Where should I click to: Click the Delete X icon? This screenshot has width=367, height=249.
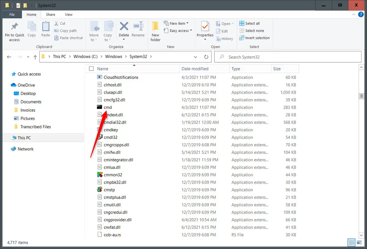click(x=124, y=26)
